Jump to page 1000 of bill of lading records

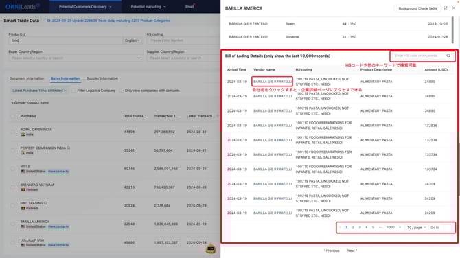pyautogui.click(x=390, y=228)
